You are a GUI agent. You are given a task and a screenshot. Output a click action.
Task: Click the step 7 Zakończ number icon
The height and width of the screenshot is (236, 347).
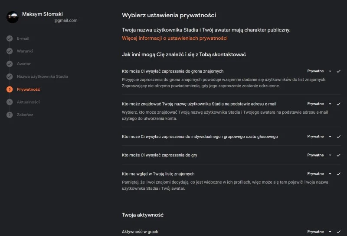tap(10, 115)
